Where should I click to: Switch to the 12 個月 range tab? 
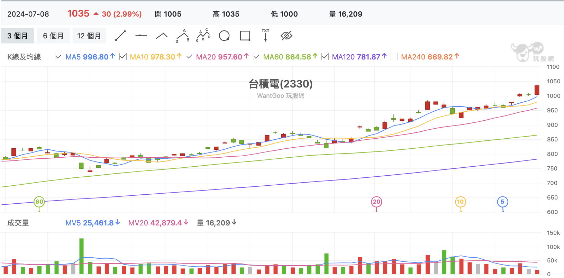(89, 36)
